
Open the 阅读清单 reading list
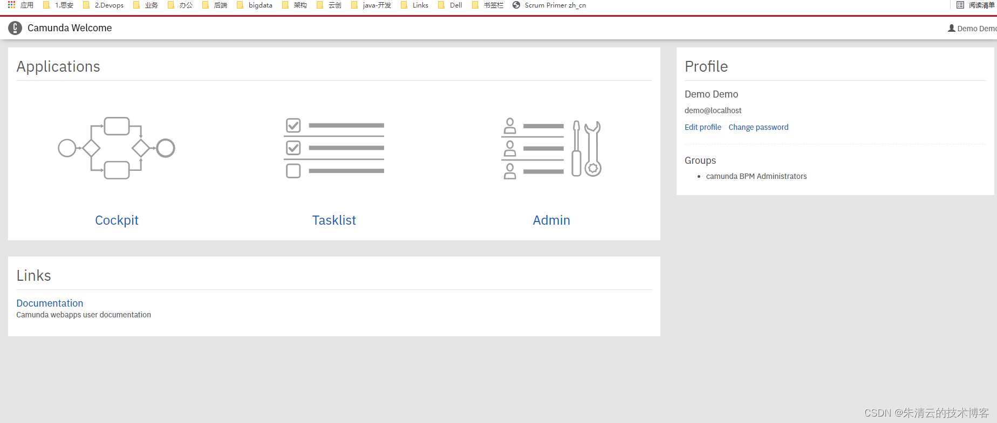click(x=975, y=5)
